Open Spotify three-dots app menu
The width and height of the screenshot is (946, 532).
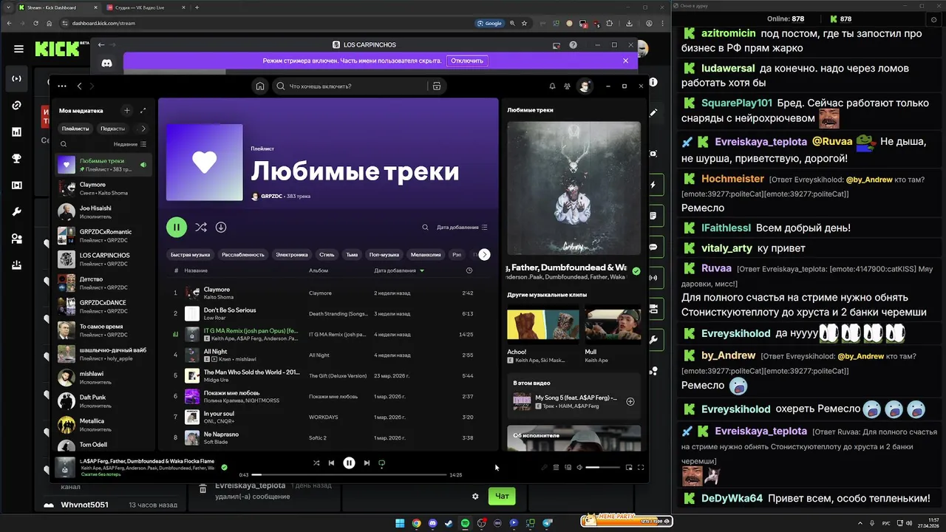[x=62, y=86]
